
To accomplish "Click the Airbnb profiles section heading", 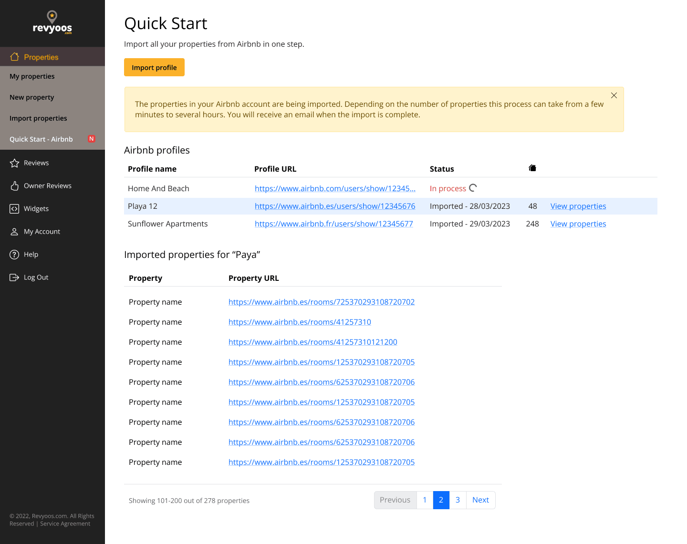I will [x=157, y=150].
